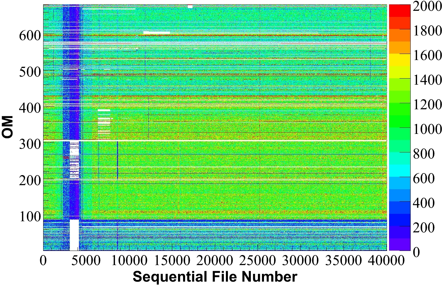Click the y-axis tick label 300
The height and width of the screenshot is (286, 442).
[30, 144]
